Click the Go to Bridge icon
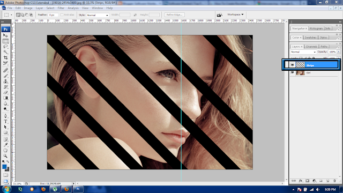Image resolution: width=343 pixels, height=193 pixels. point(219,14)
